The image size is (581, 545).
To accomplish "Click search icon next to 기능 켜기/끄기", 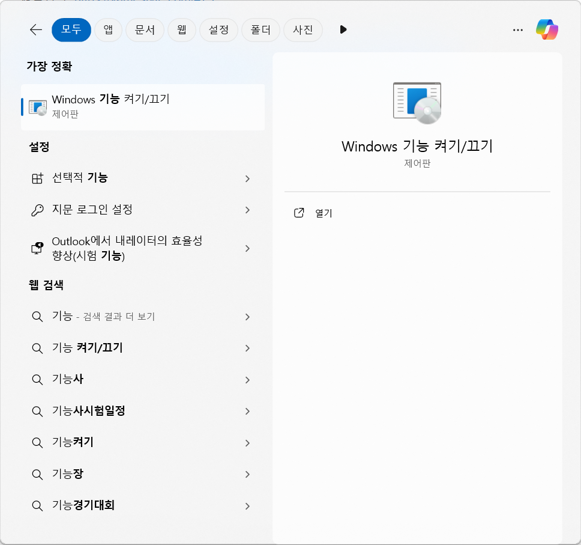I will 37,349.
